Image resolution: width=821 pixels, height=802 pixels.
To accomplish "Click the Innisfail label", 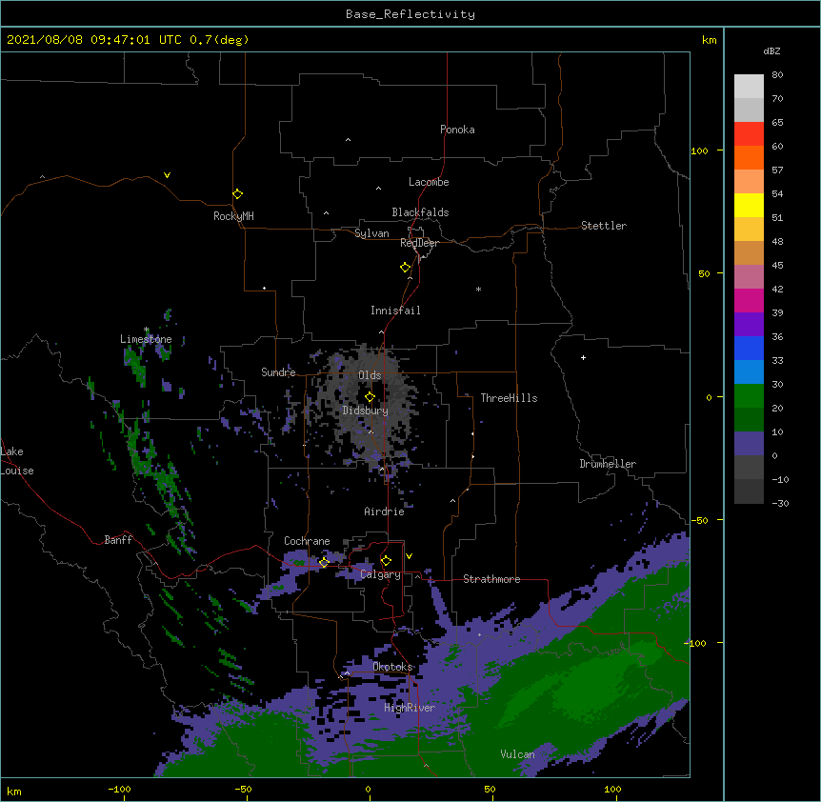I will click(395, 311).
